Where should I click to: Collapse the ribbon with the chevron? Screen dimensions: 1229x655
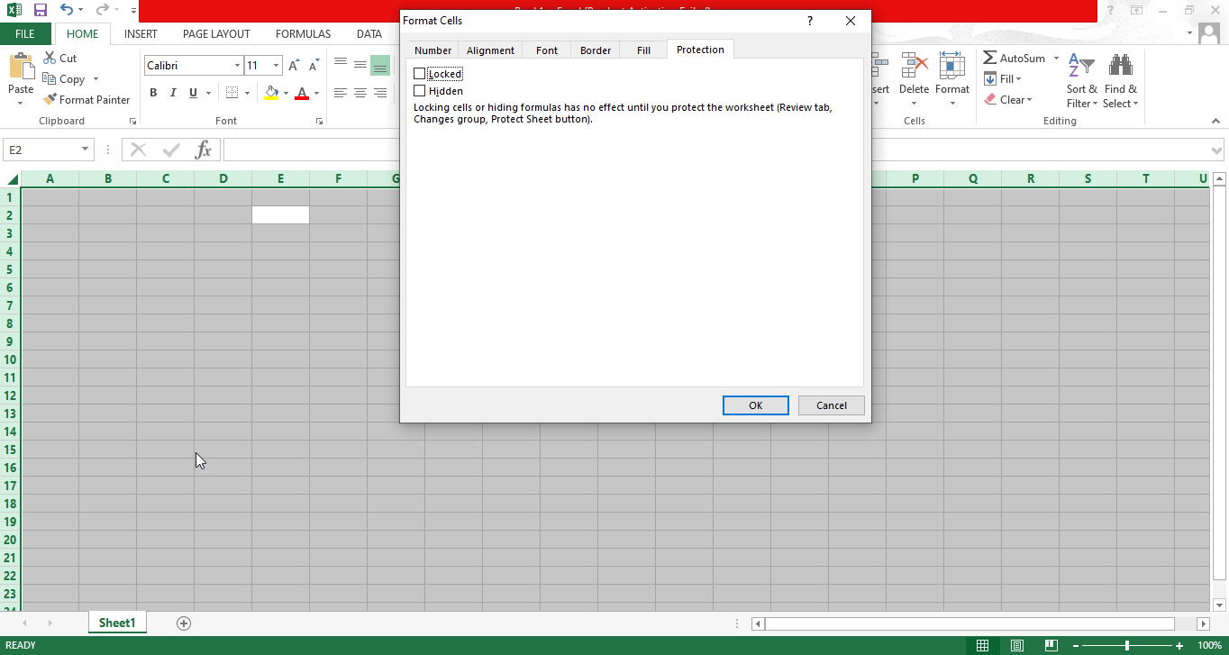click(x=1215, y=121)
